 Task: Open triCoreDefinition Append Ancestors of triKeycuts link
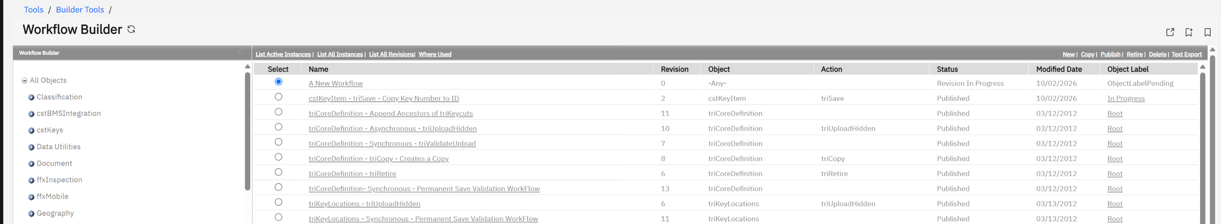tap(391, 114)
